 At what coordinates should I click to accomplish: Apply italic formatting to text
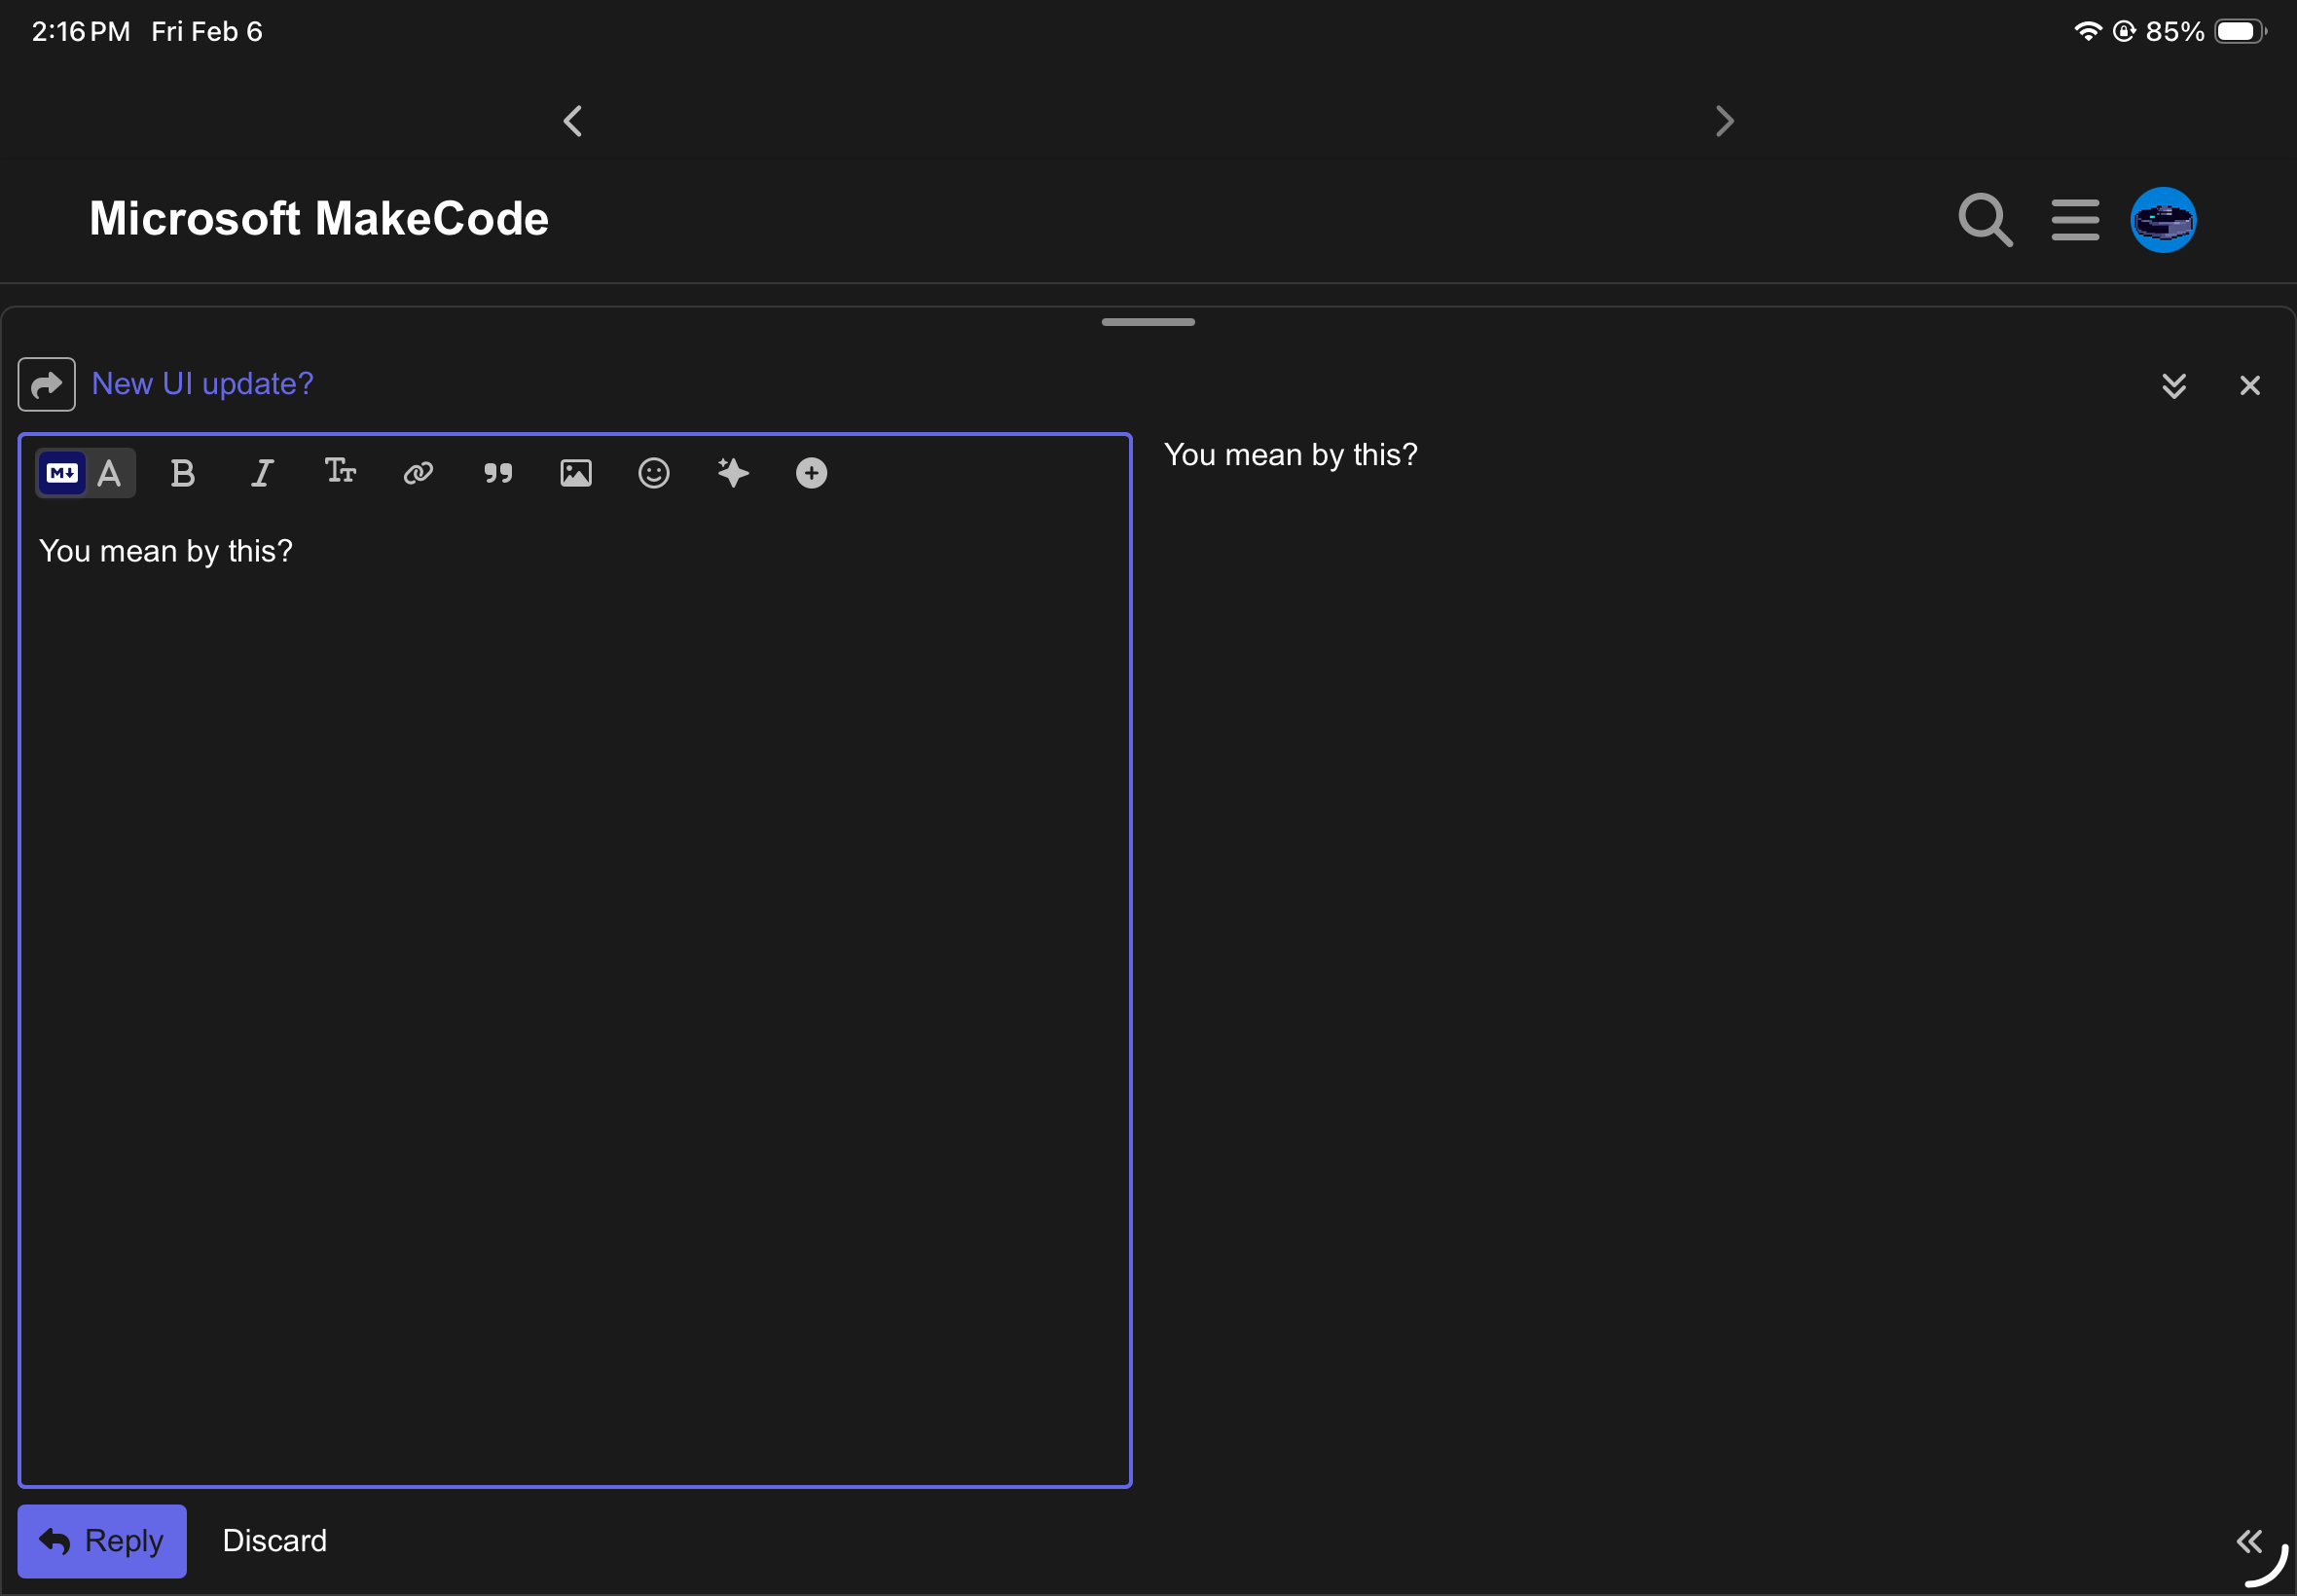pos(261,473)
